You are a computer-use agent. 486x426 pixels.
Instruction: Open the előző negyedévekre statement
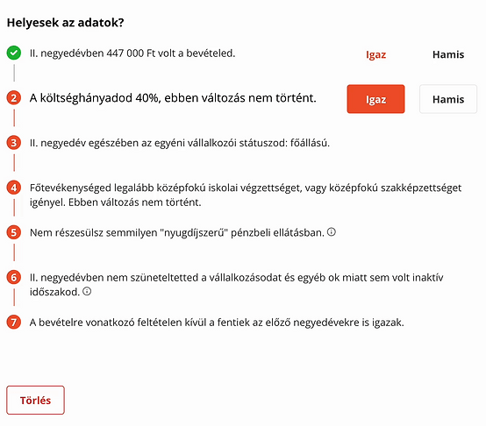(x=217, y=323)
